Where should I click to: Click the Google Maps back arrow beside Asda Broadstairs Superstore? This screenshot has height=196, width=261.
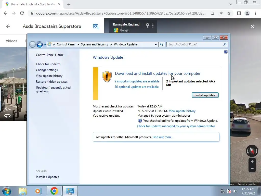pos(8,26)
